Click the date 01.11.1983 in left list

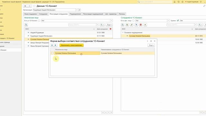pos(101,36)
